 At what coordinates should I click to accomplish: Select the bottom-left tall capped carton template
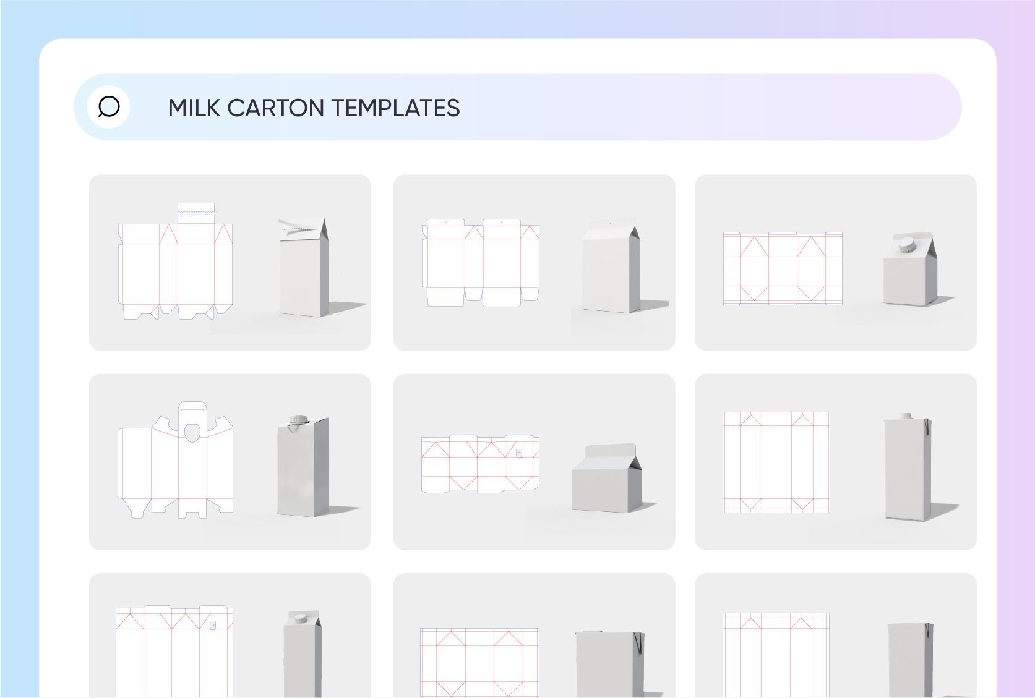pos(230,636)
